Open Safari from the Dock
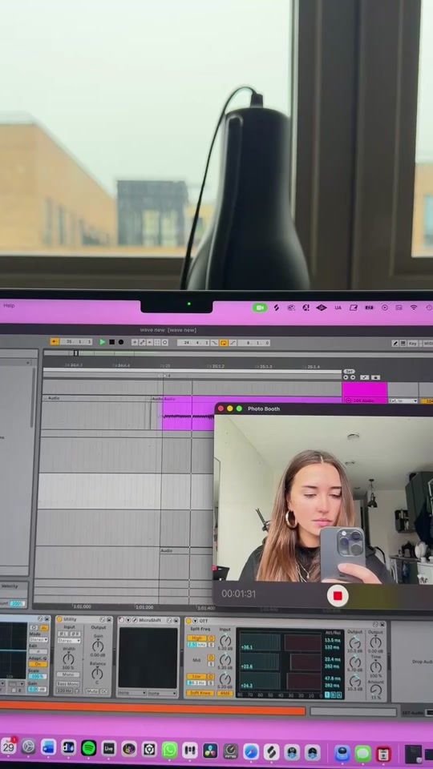The height and width of the screenshot is (769, 433). (x=251, y=751)
